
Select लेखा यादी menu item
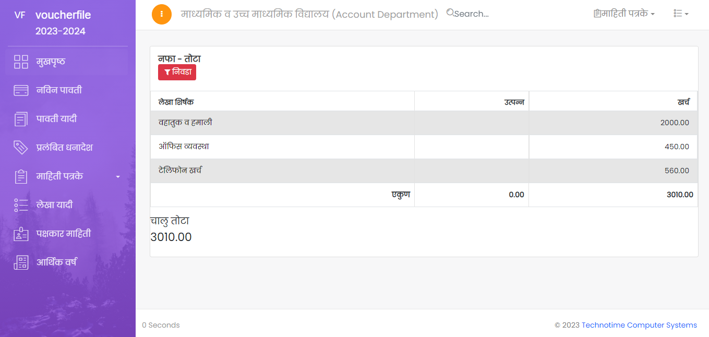[54, 205]
